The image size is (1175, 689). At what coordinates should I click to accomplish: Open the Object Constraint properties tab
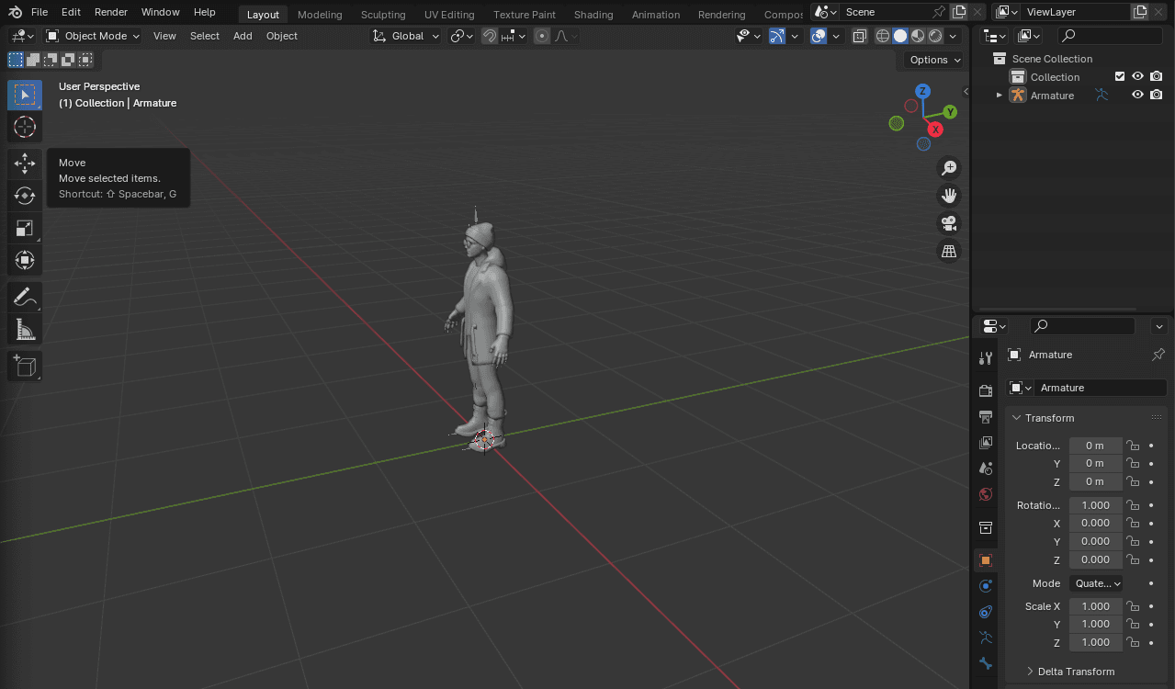pos(985,611)
